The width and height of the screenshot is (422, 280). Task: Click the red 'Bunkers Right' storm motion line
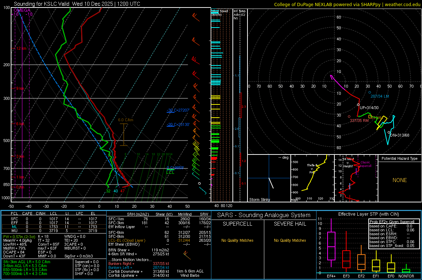[139, 264]
